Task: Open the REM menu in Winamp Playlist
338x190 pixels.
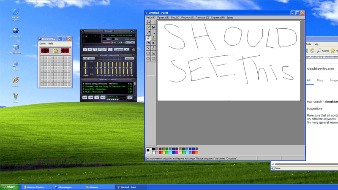Action: click(x=91, y=98)
